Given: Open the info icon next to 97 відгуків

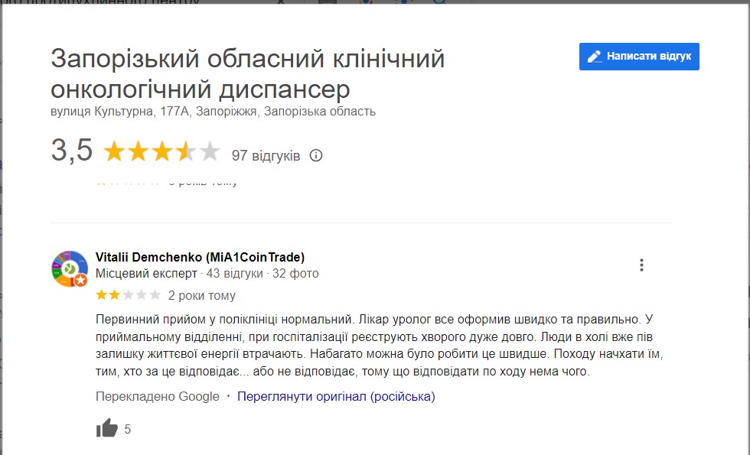Looking at the screenshot, I should (316, 155).
